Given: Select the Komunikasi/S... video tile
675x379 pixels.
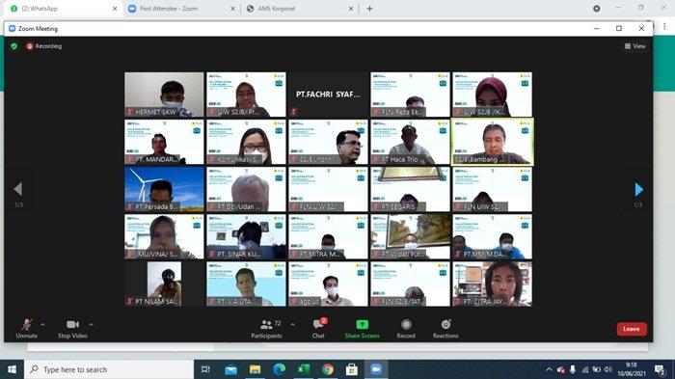Looking at the screenshot, I should coord(246,142).
